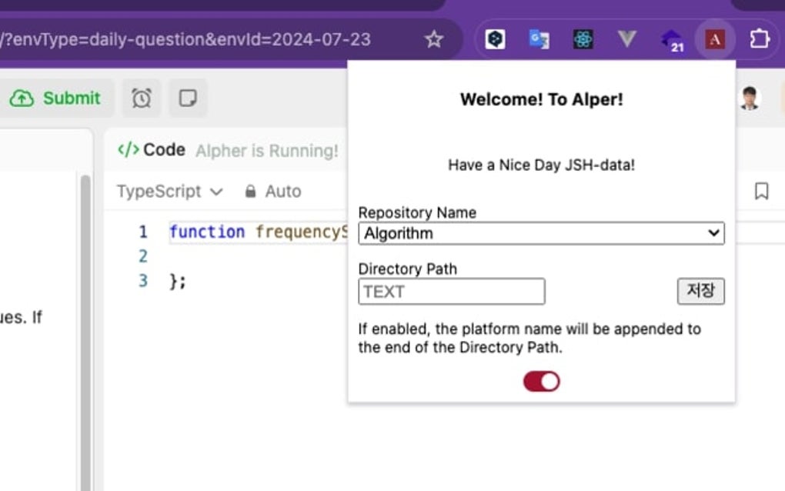Click the Alper extension icon

click(715, 39)
